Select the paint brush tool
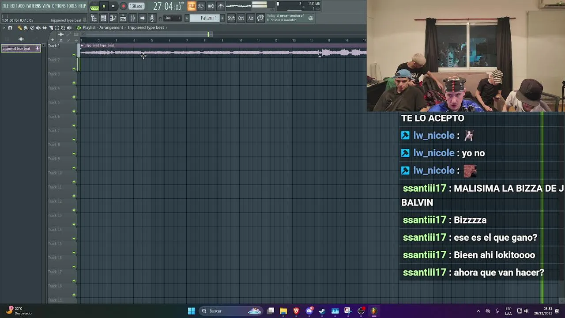The image size is (565, 318). click(26, 28)
